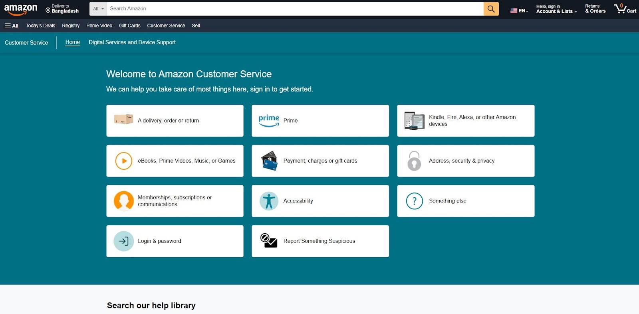The height and width of the screenshot is (314, 639).
Task: Open the All hamburger menu
Action: click(x=12, y=26)
